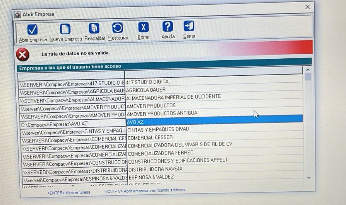The height and width of the screenshot is (205, 346).
Task: Click the Restaurar circular arrow icon
Action: (x=117, y=28)
